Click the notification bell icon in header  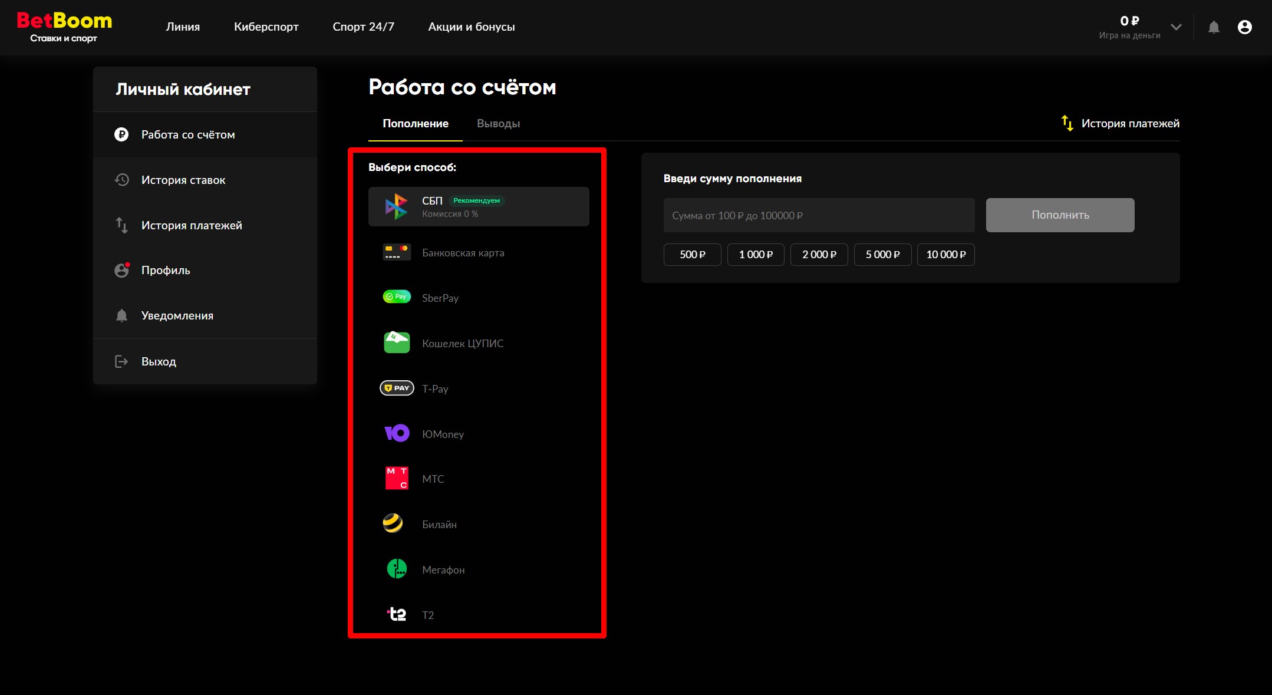1214,27
